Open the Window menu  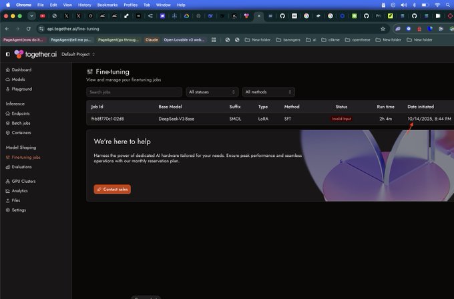pos(164,5)
